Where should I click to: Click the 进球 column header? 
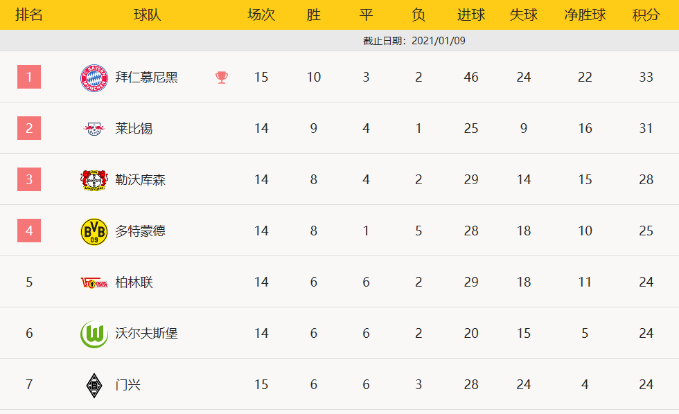[x=471, y=15]
